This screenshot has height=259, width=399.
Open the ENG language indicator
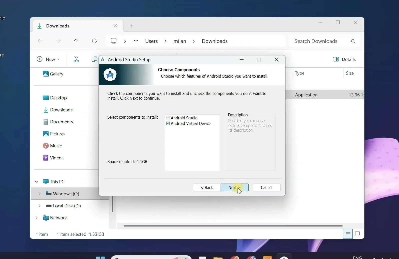coord(357,257)
